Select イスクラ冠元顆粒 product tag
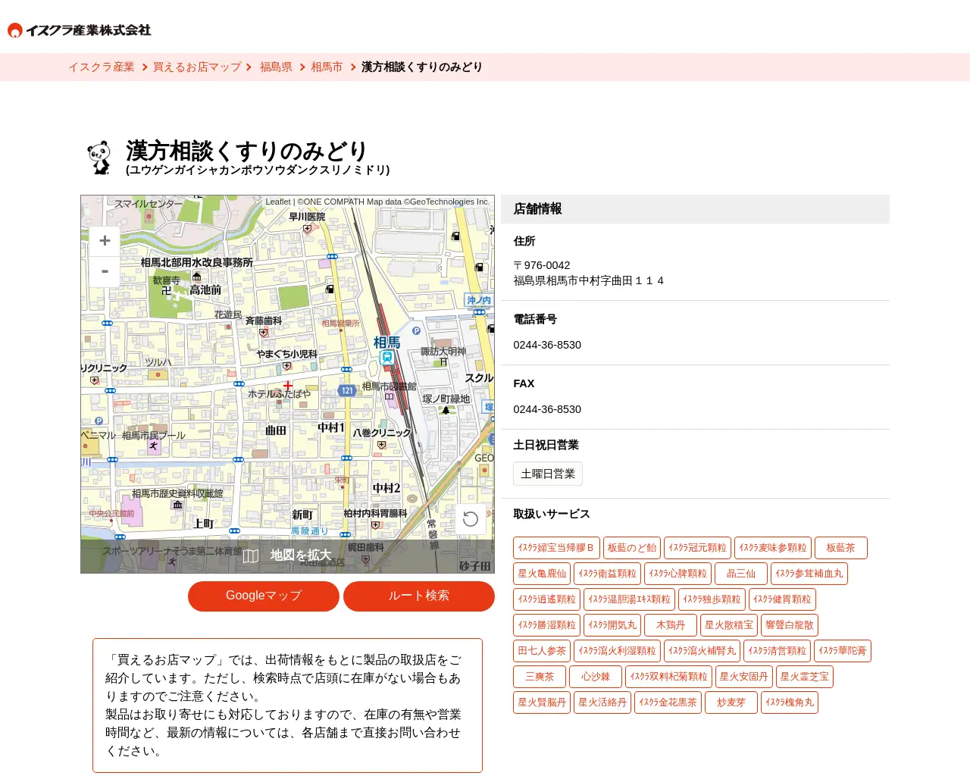 click(697, 548)
